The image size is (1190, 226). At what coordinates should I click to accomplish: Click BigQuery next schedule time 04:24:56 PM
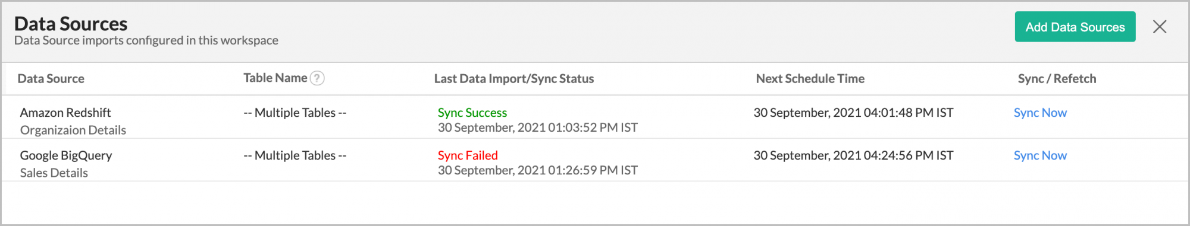tap(853, 155)
